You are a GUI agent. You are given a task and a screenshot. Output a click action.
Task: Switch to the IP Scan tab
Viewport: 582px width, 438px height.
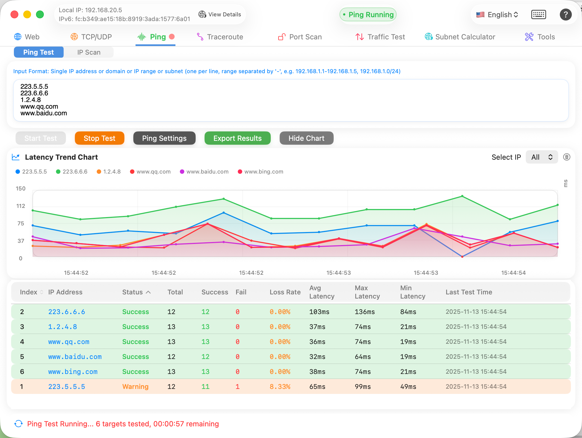tap(89, 52)
